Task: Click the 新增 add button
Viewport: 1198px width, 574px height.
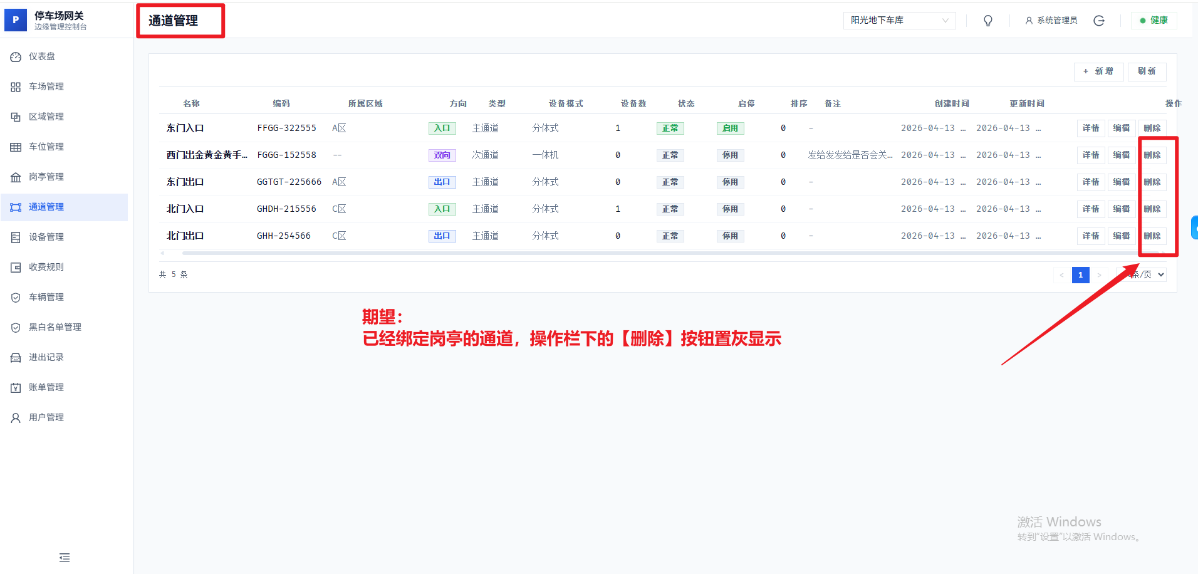Action: click(1098, 71)
